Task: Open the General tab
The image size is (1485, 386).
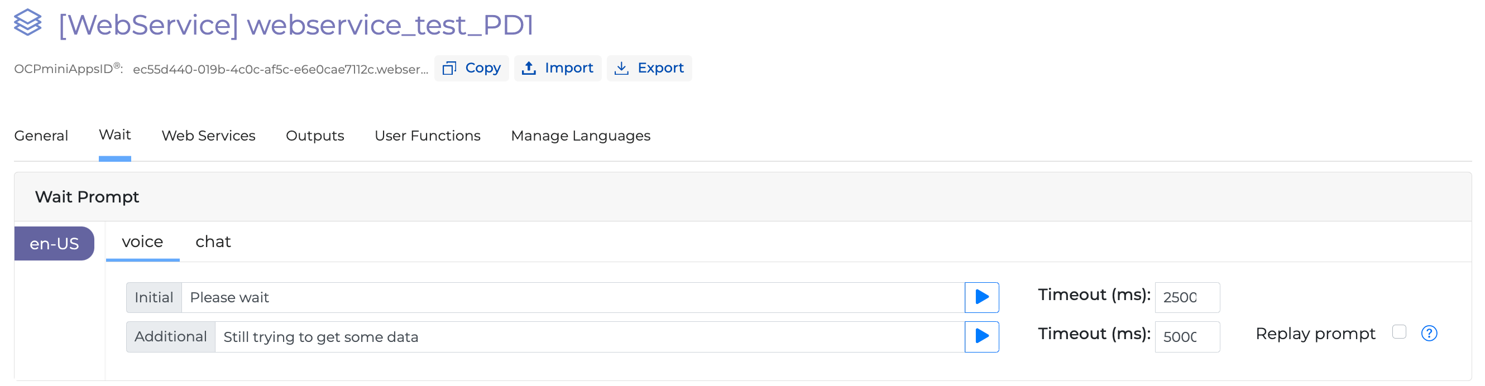Action: click(x=41, y=136)
